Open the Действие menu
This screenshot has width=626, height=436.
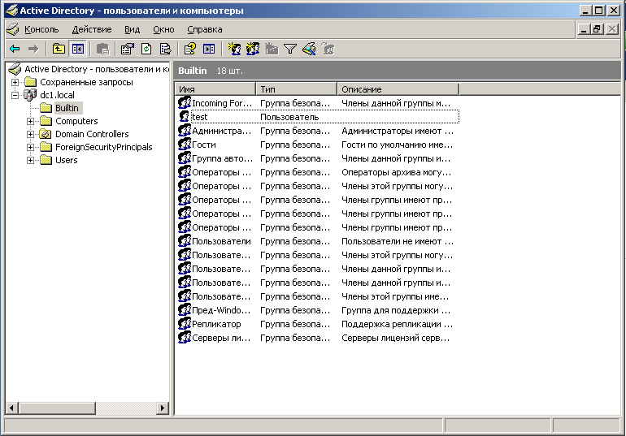(92, 29)
